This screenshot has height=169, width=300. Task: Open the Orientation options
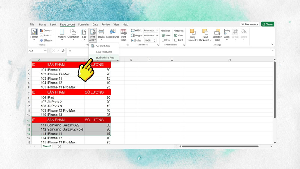pos(73,35)
